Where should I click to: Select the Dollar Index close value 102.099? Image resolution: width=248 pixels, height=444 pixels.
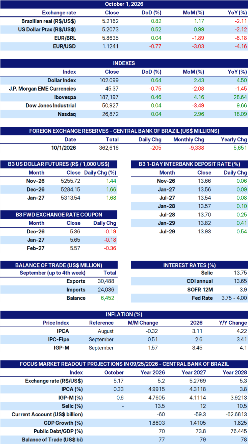[x=109, y=80]
